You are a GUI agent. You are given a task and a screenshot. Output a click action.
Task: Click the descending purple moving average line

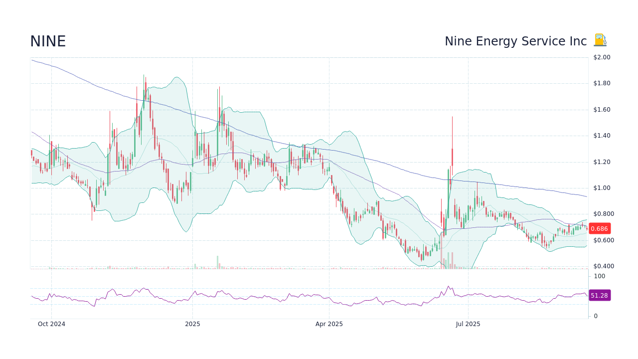point(349,155)
